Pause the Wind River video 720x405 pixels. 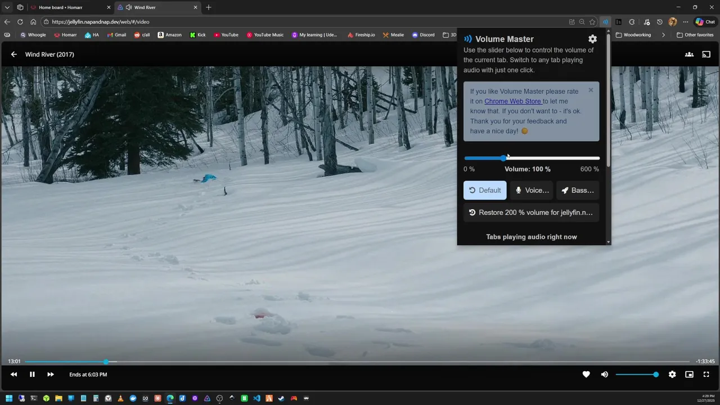(x=32, y=375)
